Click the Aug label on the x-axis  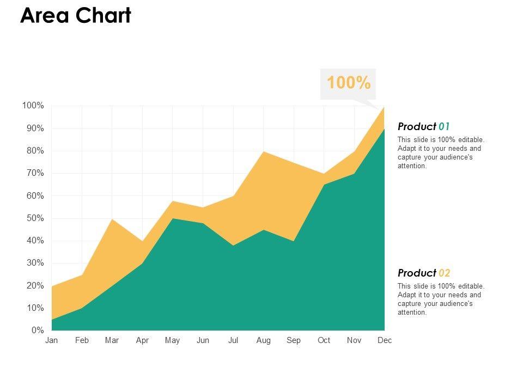263,340
